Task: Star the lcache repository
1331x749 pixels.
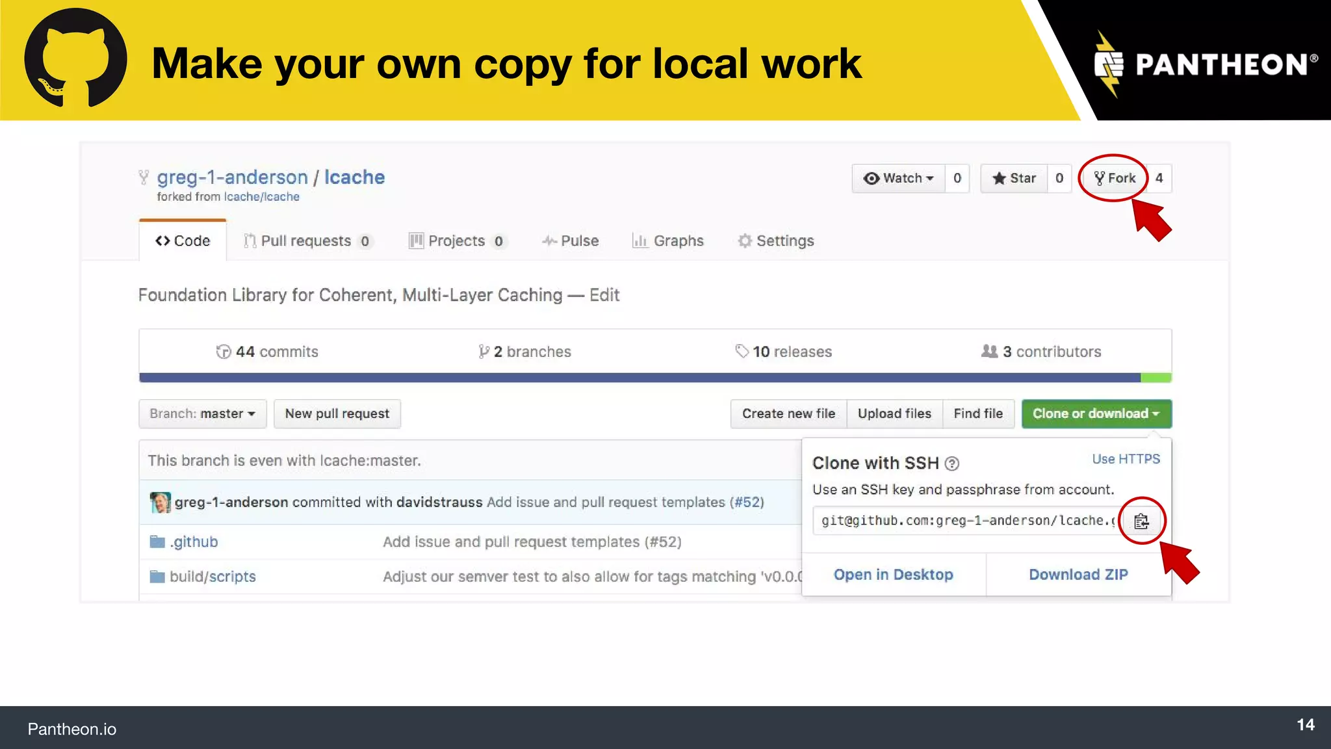Action: 1014,178
